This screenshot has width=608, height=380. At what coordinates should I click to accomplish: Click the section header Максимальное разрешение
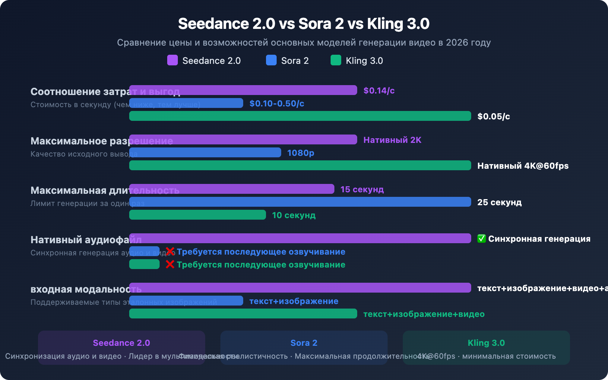(x=101, y=141)
